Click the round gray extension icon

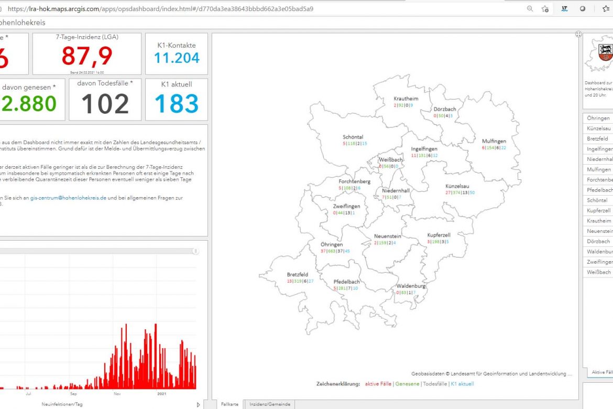pyautogui.click(x=582, y=9)
